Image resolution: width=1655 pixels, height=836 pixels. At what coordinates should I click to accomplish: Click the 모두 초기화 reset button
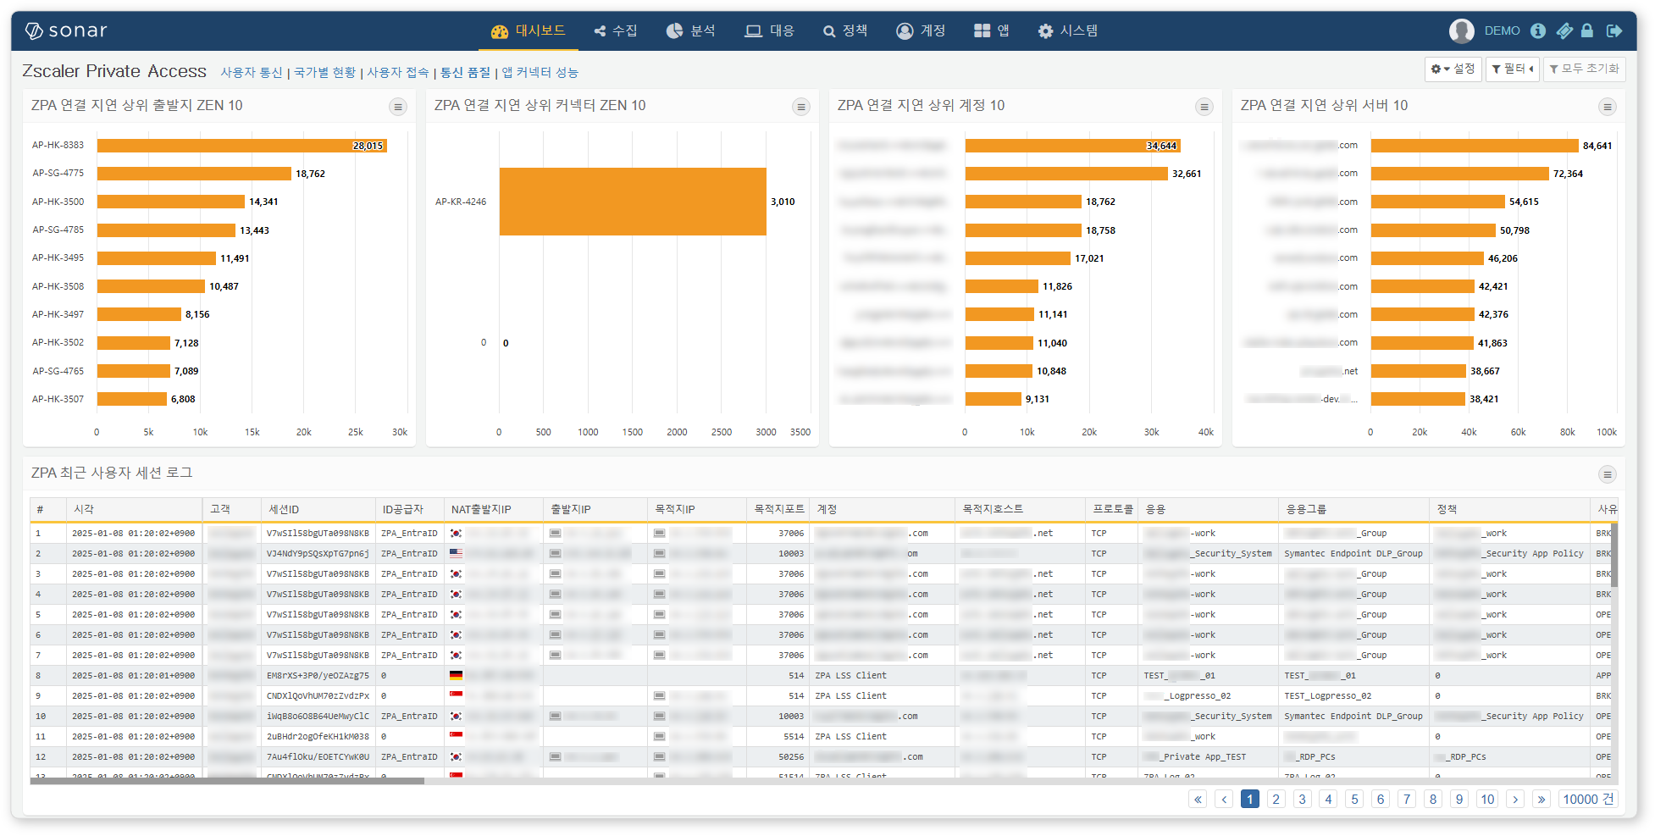(1584, 69)
